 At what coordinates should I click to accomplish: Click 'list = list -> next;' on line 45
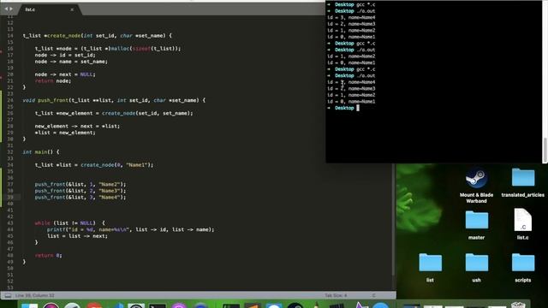[x=77, y=236]
